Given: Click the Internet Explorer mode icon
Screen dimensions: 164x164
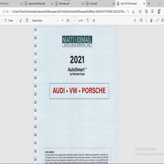Looking at the screenshot, I should pyautogui.click(x=153, y=11).
